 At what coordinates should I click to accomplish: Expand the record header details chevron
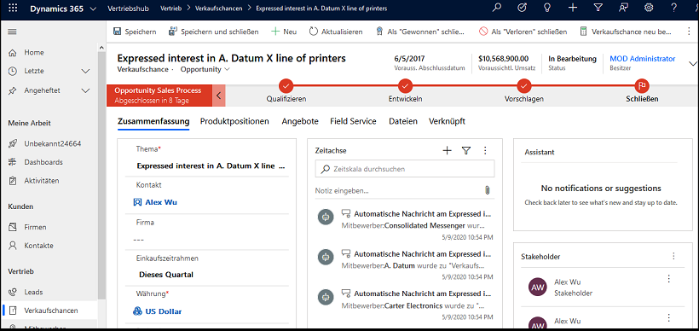click(x=692, y=64)
